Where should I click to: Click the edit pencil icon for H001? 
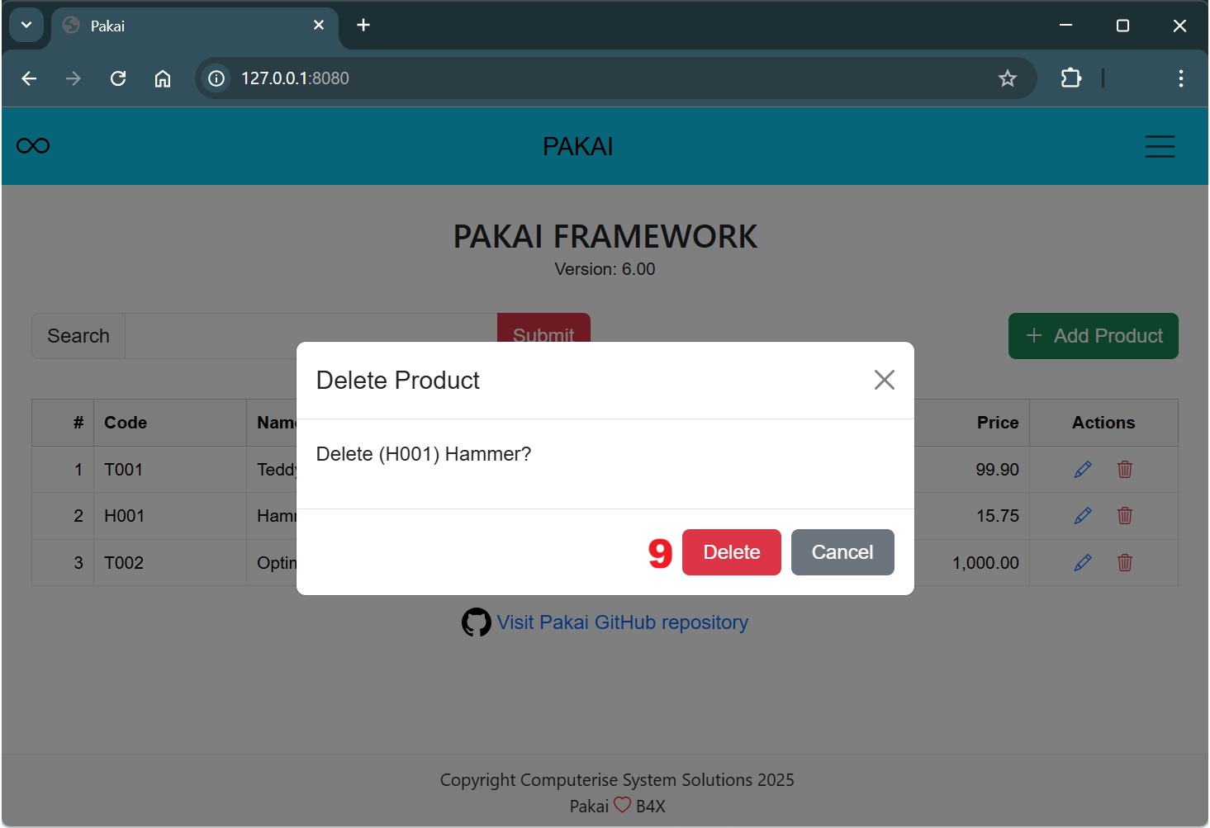[x=1083, y=516]
